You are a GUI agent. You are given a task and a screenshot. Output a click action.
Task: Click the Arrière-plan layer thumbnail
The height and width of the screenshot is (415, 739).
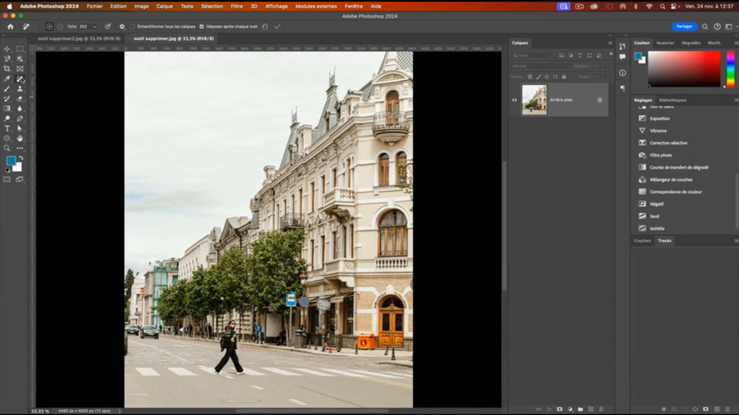533,100
